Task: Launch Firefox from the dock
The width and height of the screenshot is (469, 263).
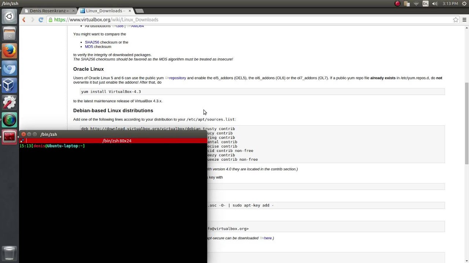Action: click(x=9, y=51)
